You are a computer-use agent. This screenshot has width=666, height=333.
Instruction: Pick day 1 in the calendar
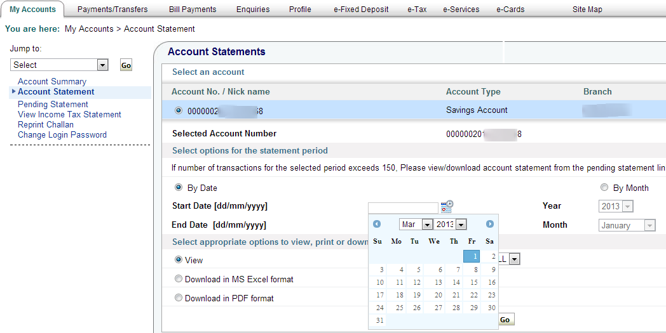coord(472,256)
